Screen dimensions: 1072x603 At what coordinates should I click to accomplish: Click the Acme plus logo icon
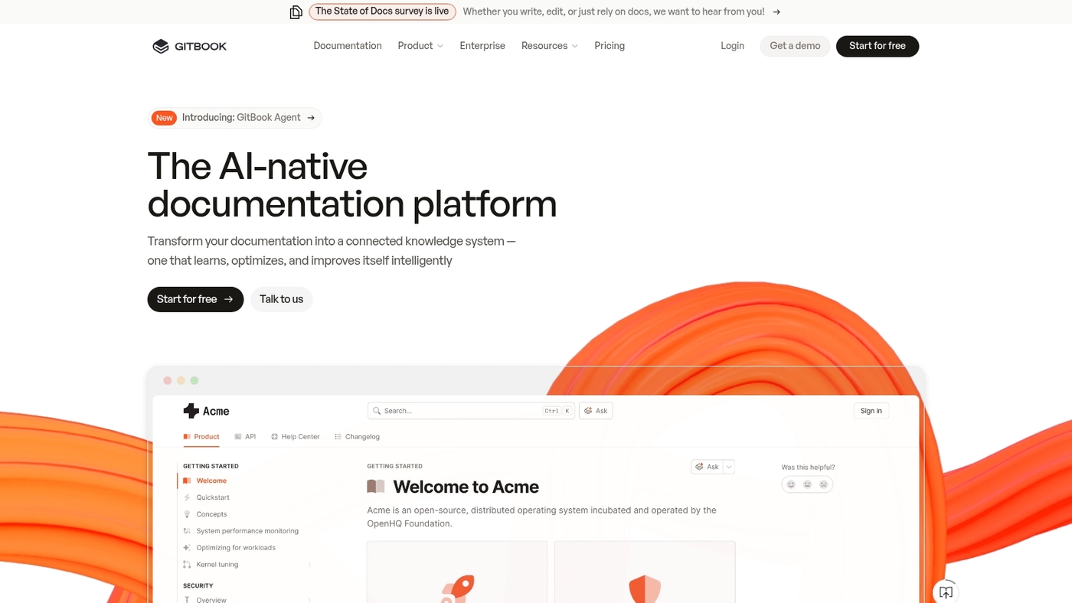pyautogui.click(x=191, y=411)
